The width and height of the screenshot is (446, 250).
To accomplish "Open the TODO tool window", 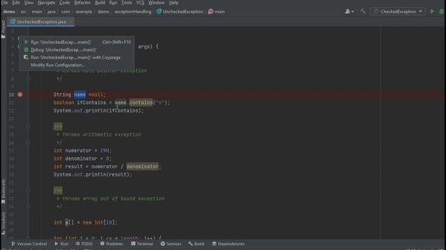I will 84,244.
